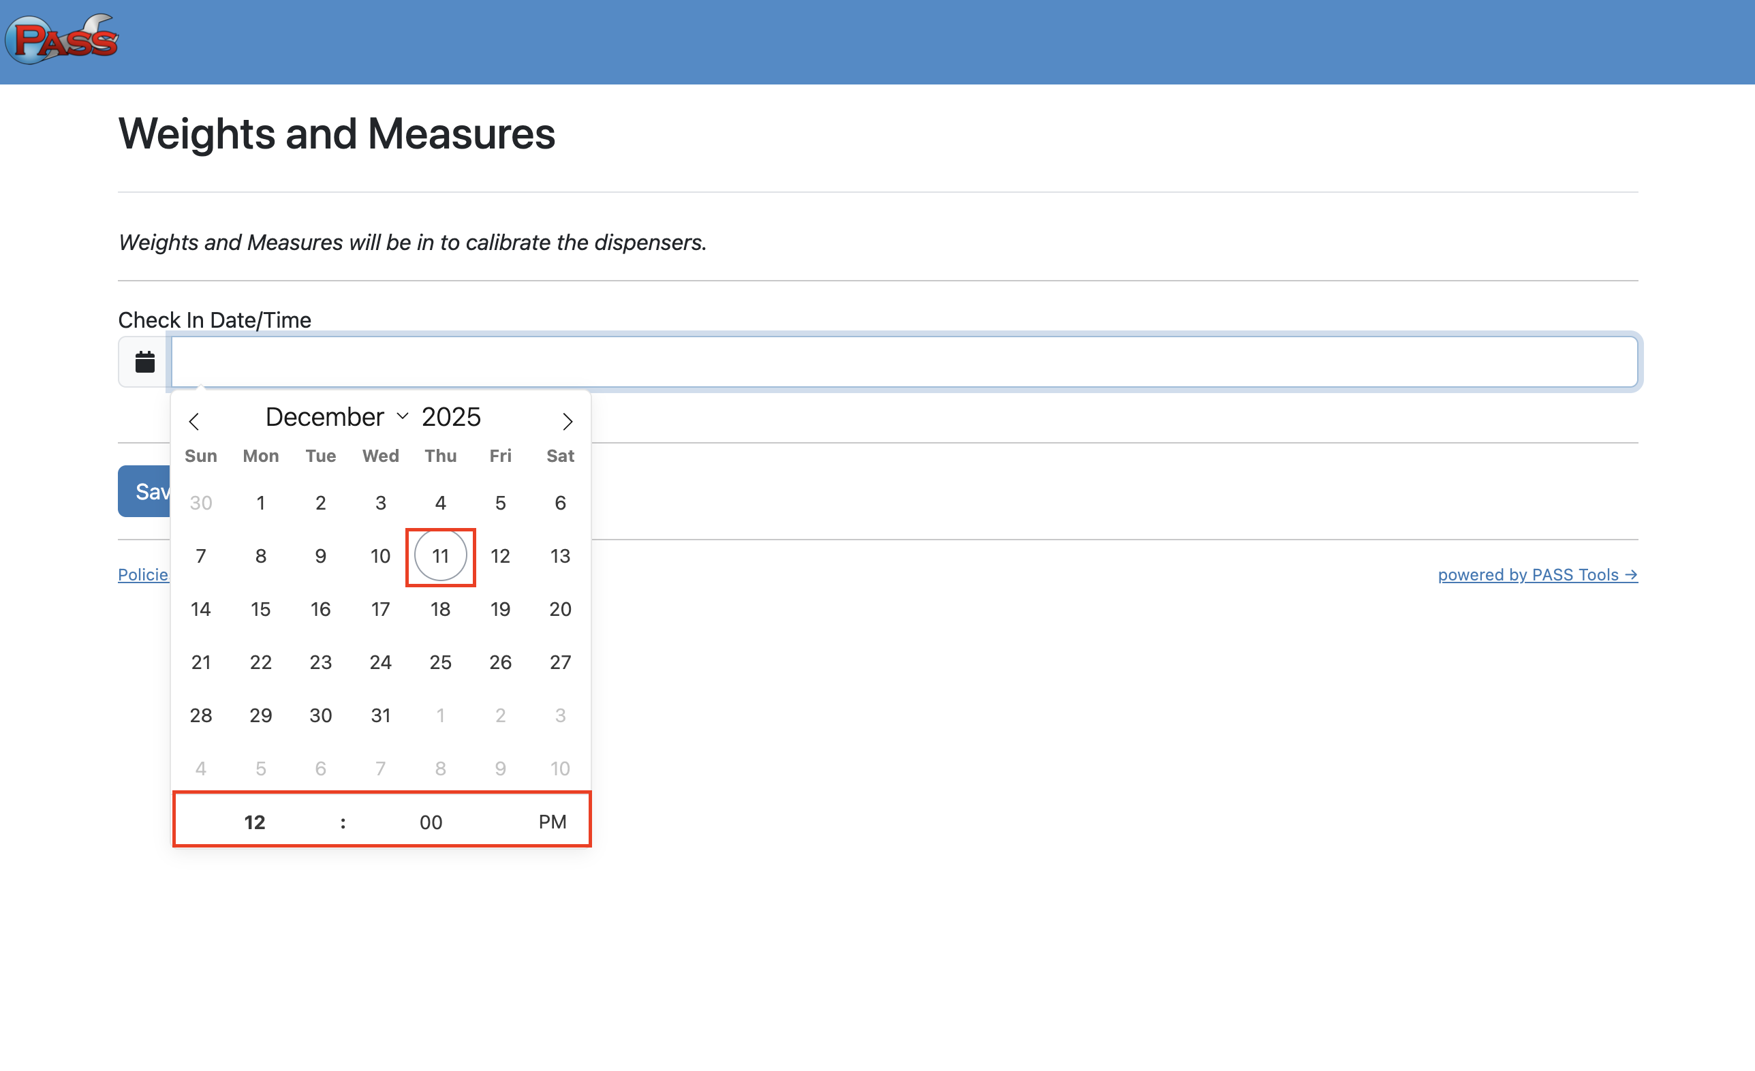Pick December 19 in the date picker

tap(500, 609)
